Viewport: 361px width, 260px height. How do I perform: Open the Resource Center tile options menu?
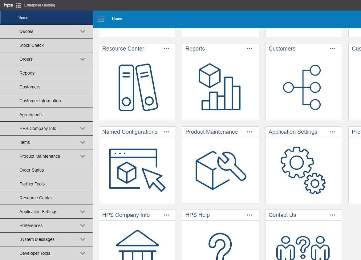pyautogui.click(x=166, y=49)
